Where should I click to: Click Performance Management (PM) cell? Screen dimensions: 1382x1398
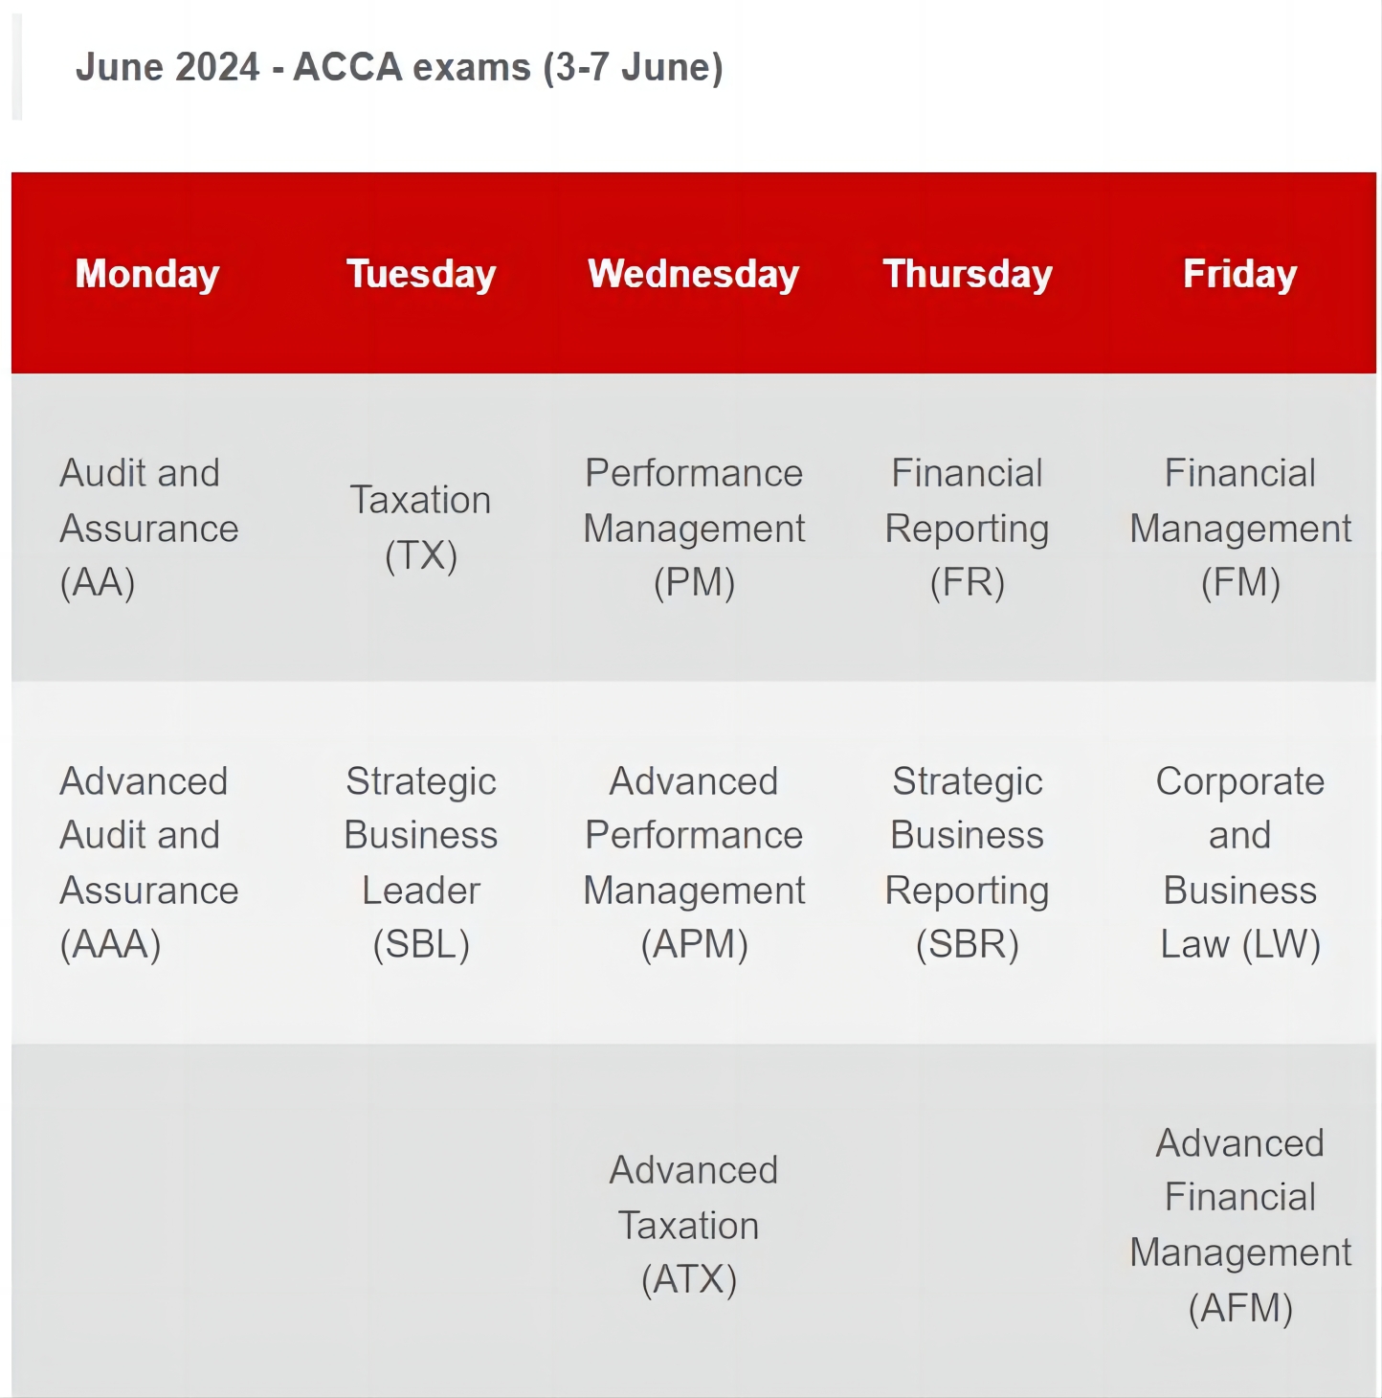pyautogui.click(x=694, y=528)
